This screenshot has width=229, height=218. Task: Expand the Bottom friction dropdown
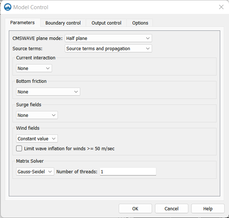48,92
